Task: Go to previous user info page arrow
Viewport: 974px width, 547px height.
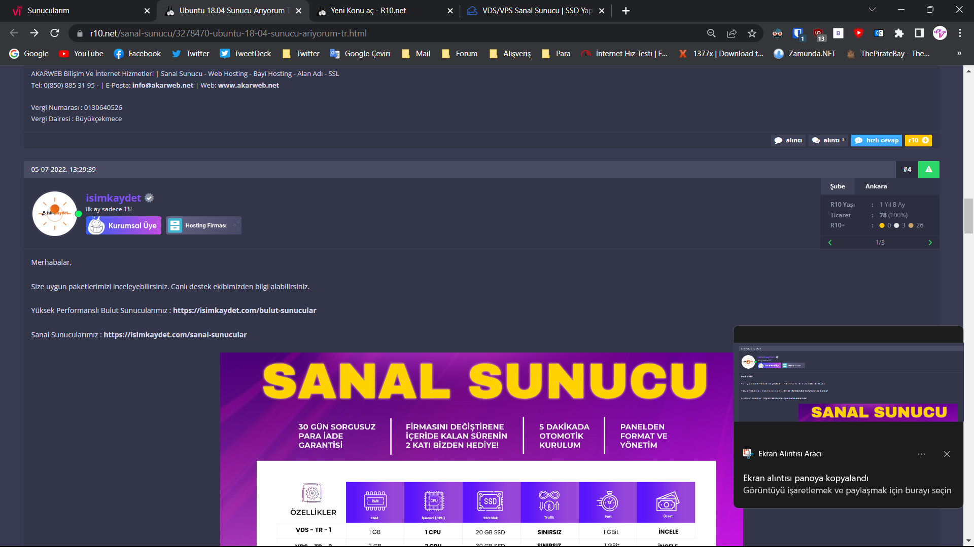Action: [830, 243]
